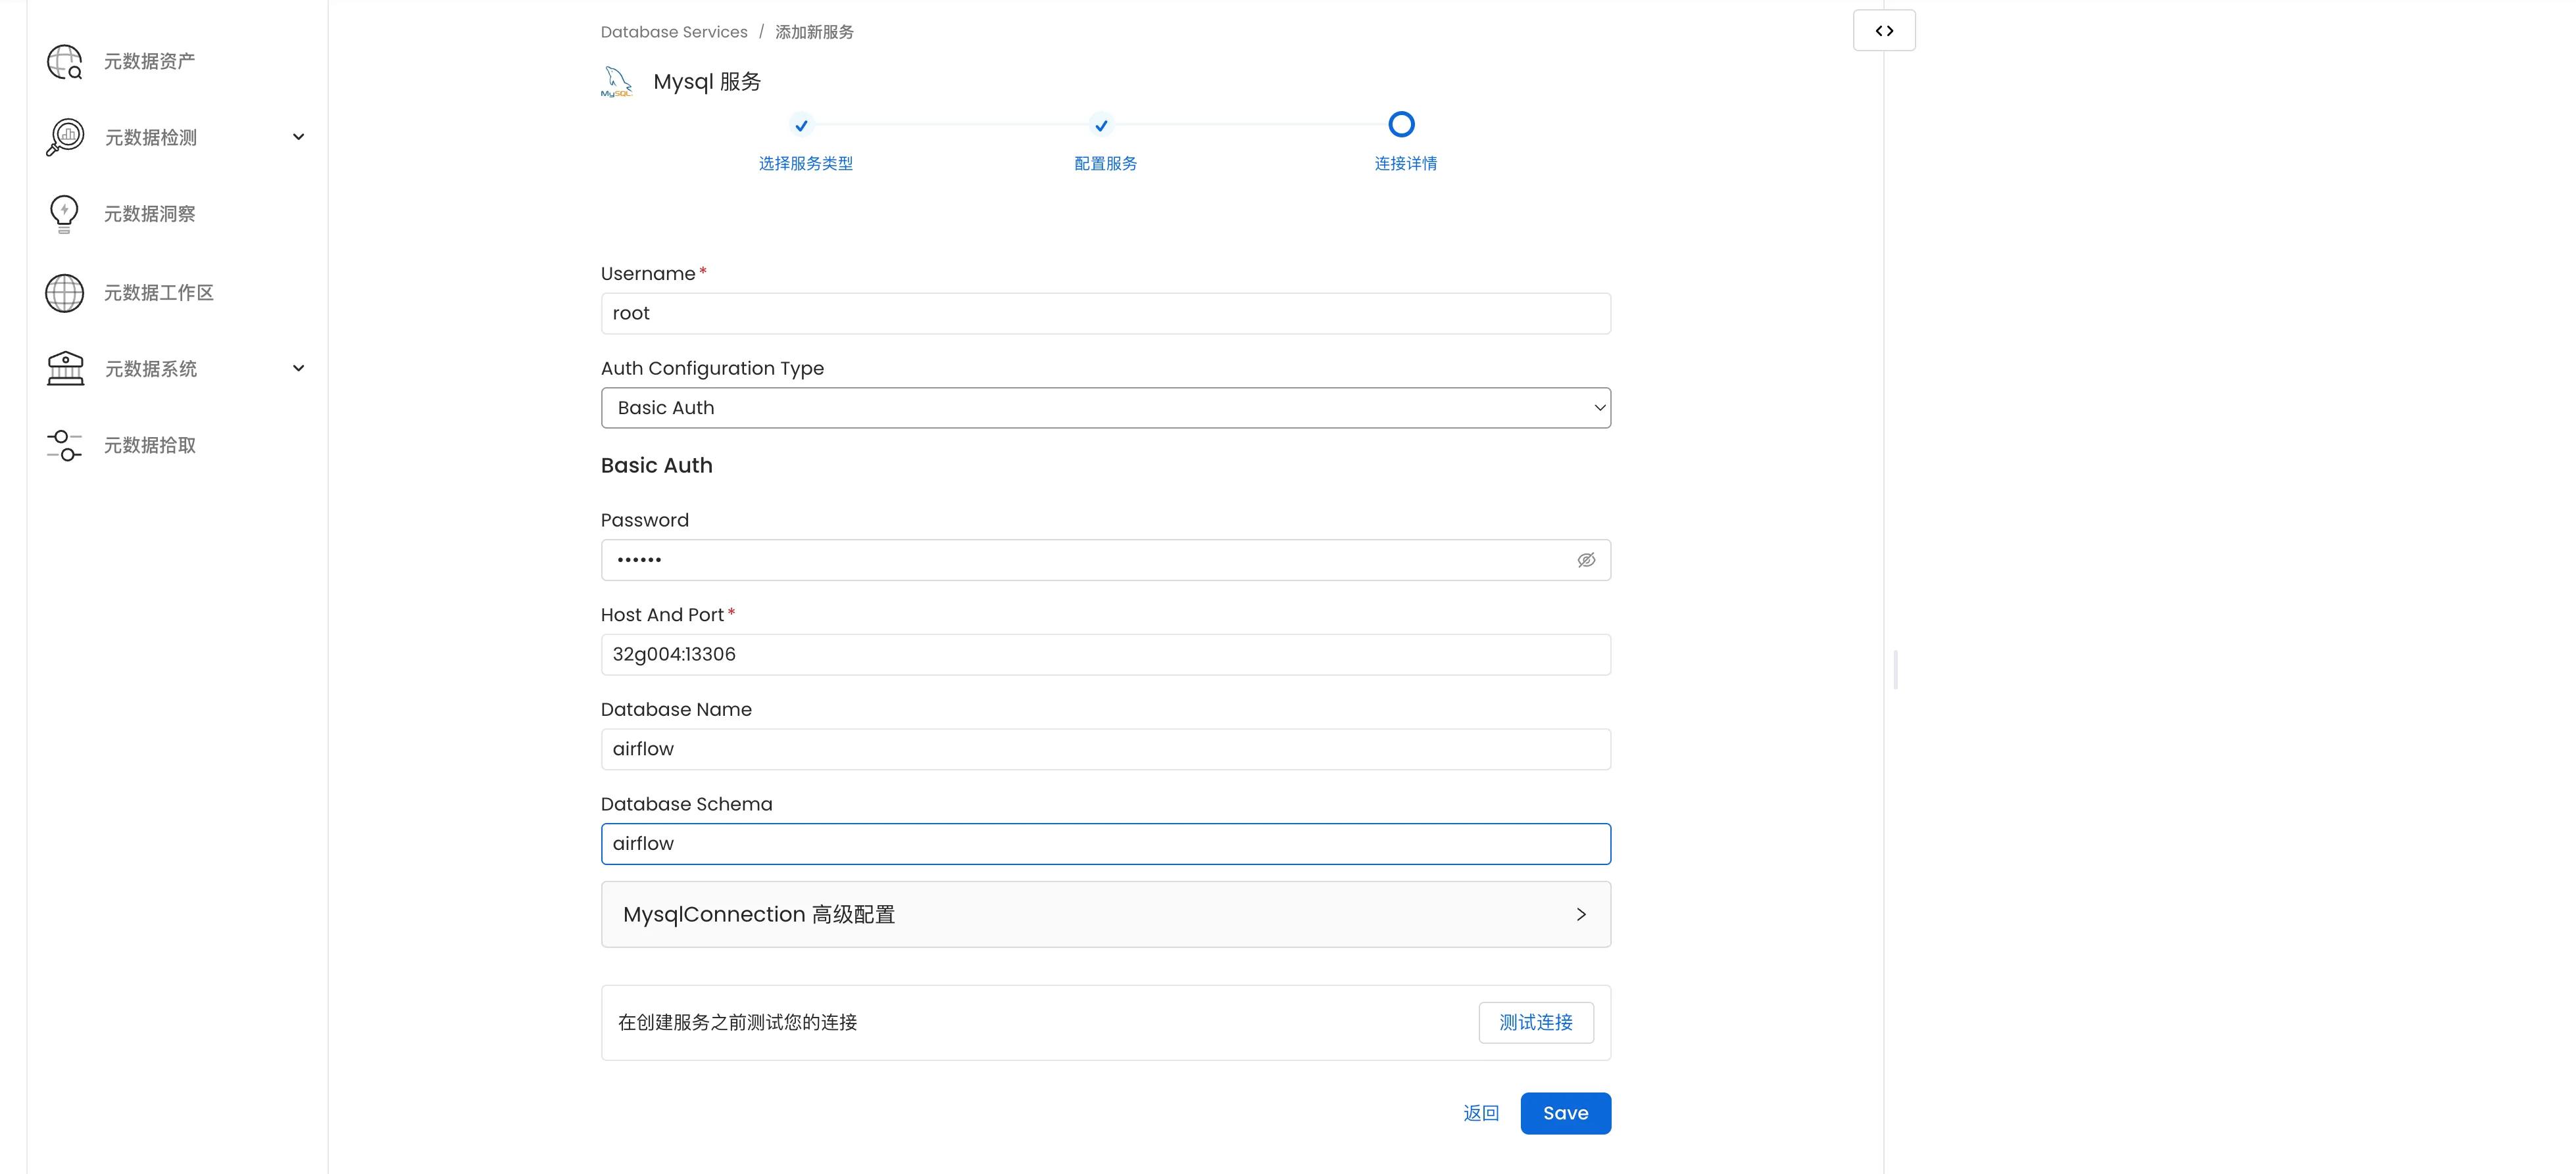The width and height of the screenshot is (2576, 1174).
Task: Focus the Host And Port field
Action: point(1105,655)
